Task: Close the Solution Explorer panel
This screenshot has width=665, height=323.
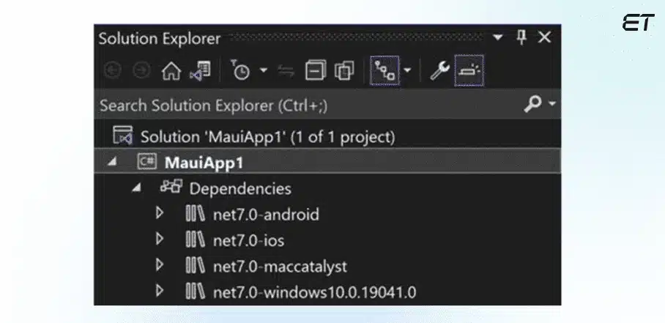Action: (545, 38)
